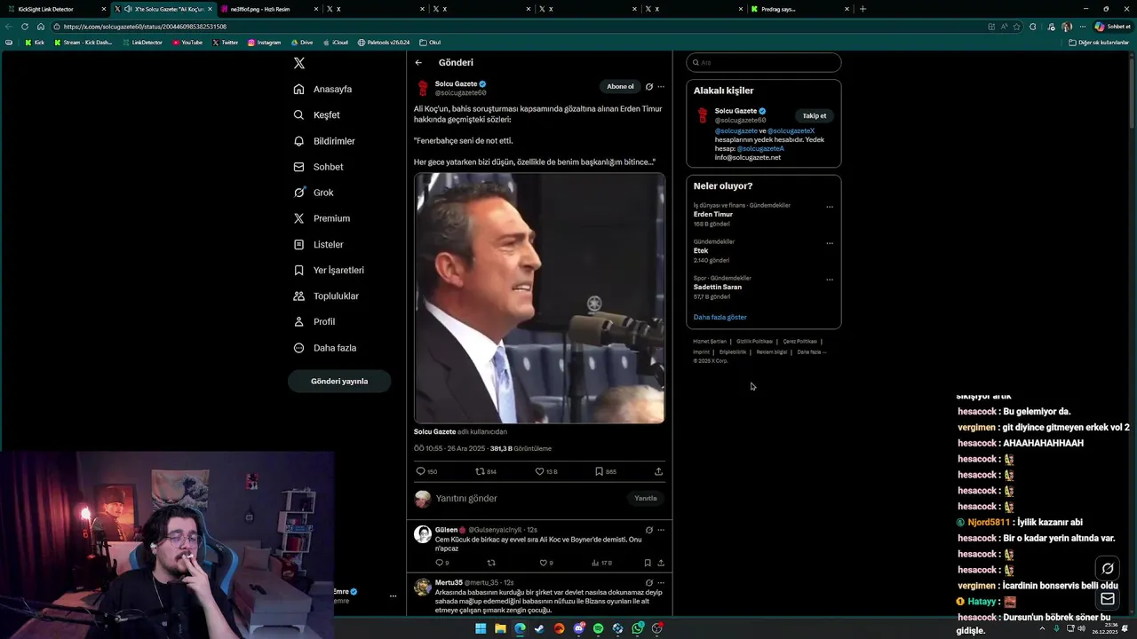Screen dimensions: 1137x639
Task: Click reply icon with 150 count
Action: [x=426, y=471]
